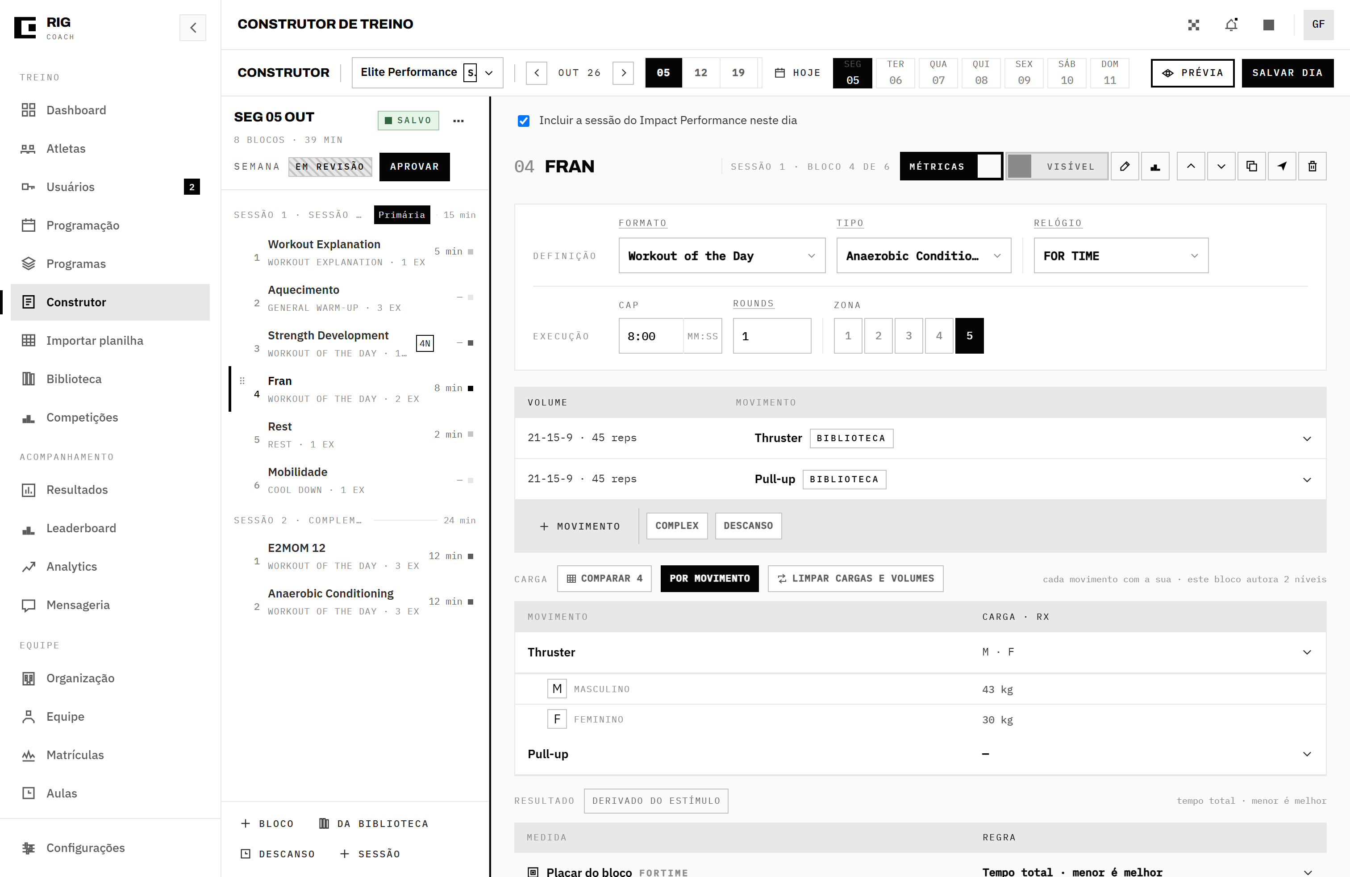
Task: Open Leaderboard in the sidebar
Action: [81, 528]
